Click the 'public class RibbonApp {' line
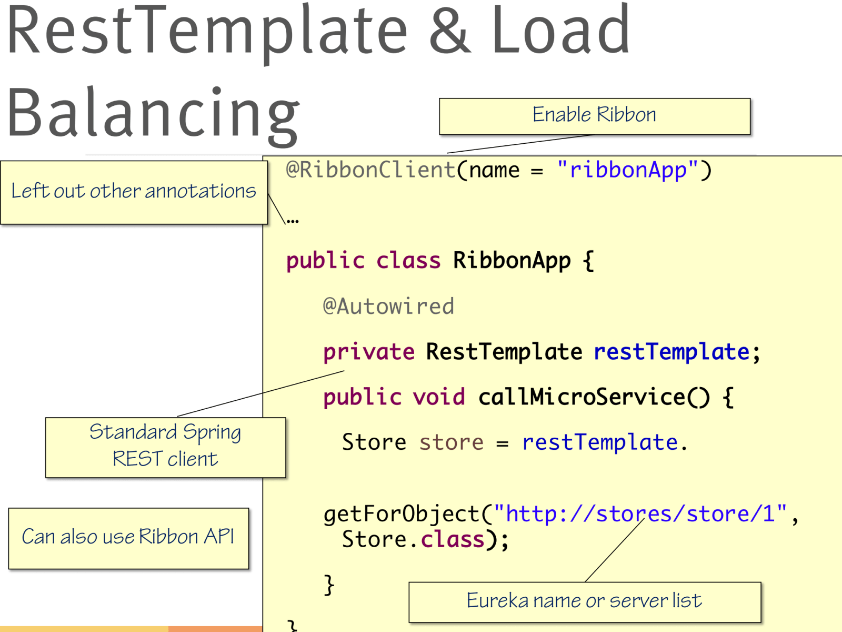 click(440, 261)
